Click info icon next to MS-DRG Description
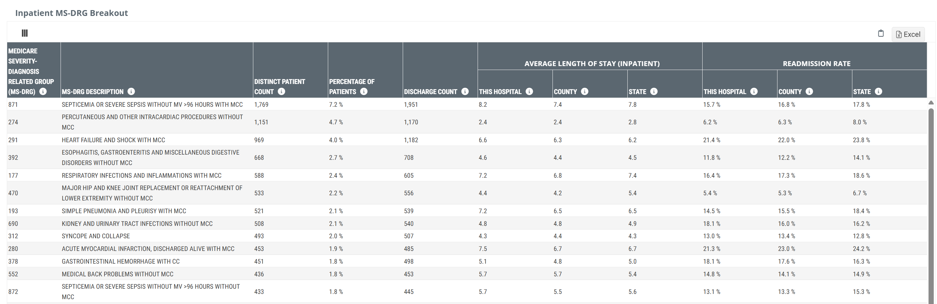 (x=131, y=92)
